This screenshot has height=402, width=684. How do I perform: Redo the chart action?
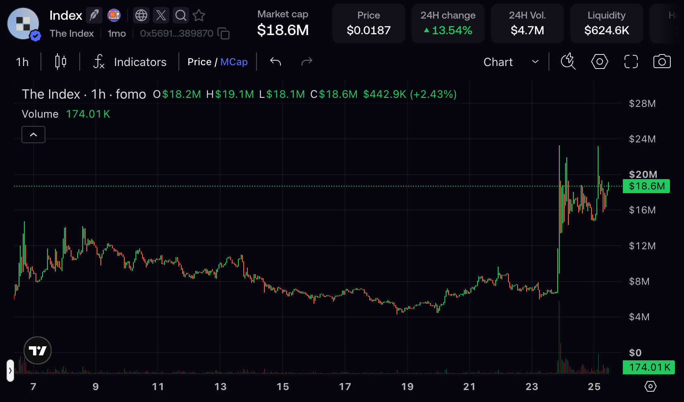pos(306,62)
